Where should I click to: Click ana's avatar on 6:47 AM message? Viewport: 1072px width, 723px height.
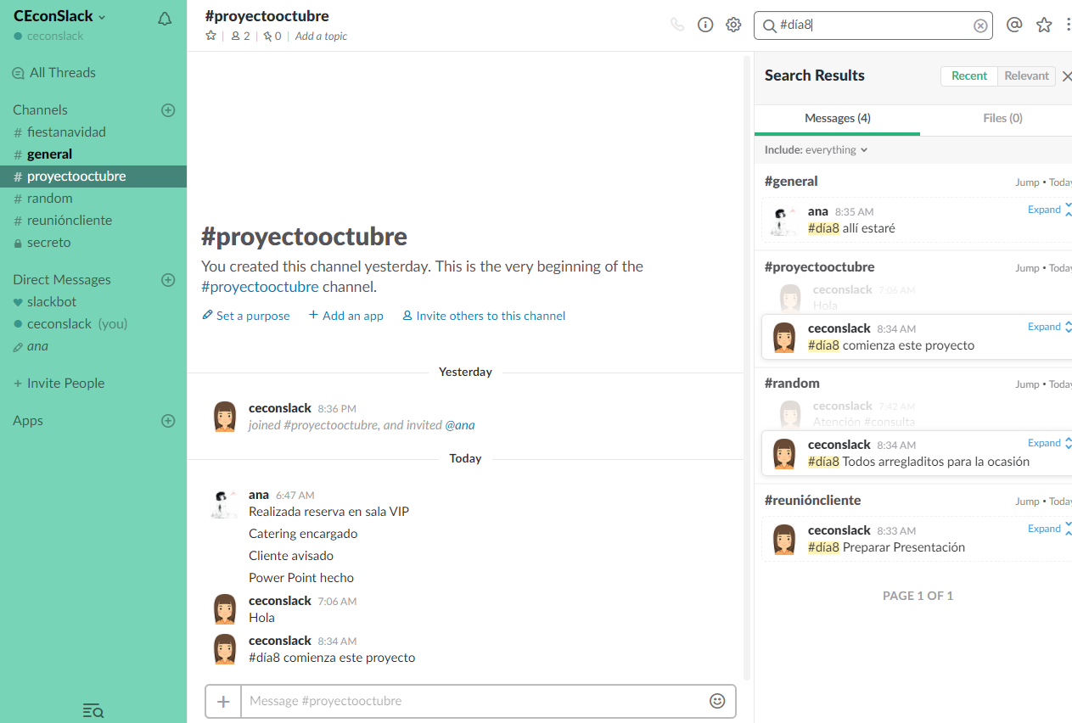[x=225, y=502]
